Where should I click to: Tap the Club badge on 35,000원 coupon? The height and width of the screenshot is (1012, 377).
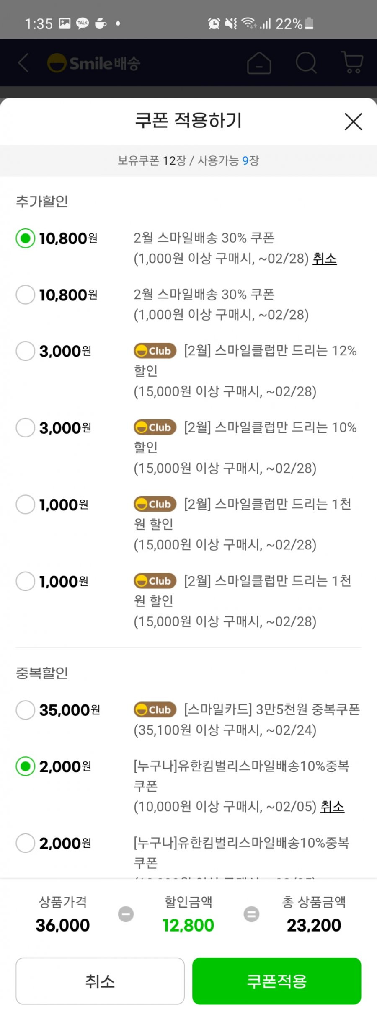[155, 709]
